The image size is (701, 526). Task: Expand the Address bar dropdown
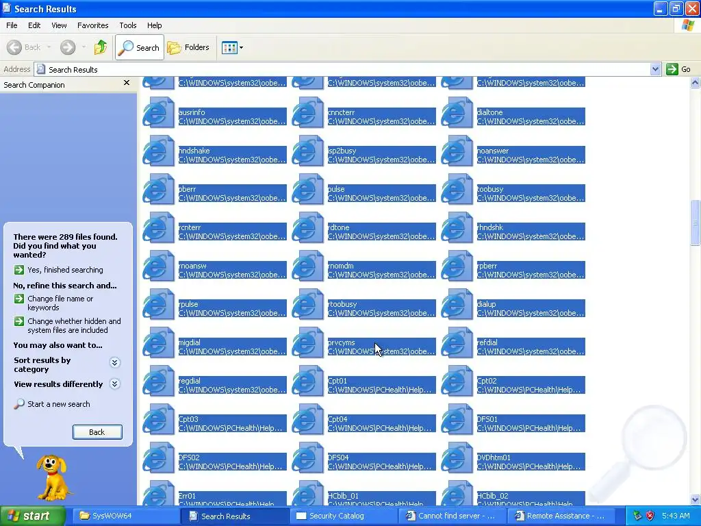point(655,69)
